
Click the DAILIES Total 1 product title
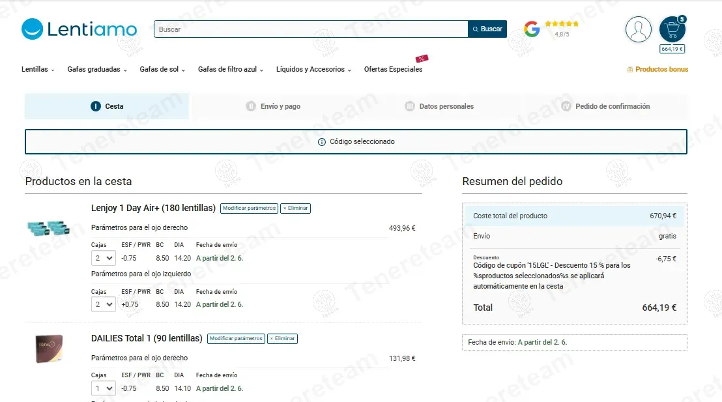147,338
